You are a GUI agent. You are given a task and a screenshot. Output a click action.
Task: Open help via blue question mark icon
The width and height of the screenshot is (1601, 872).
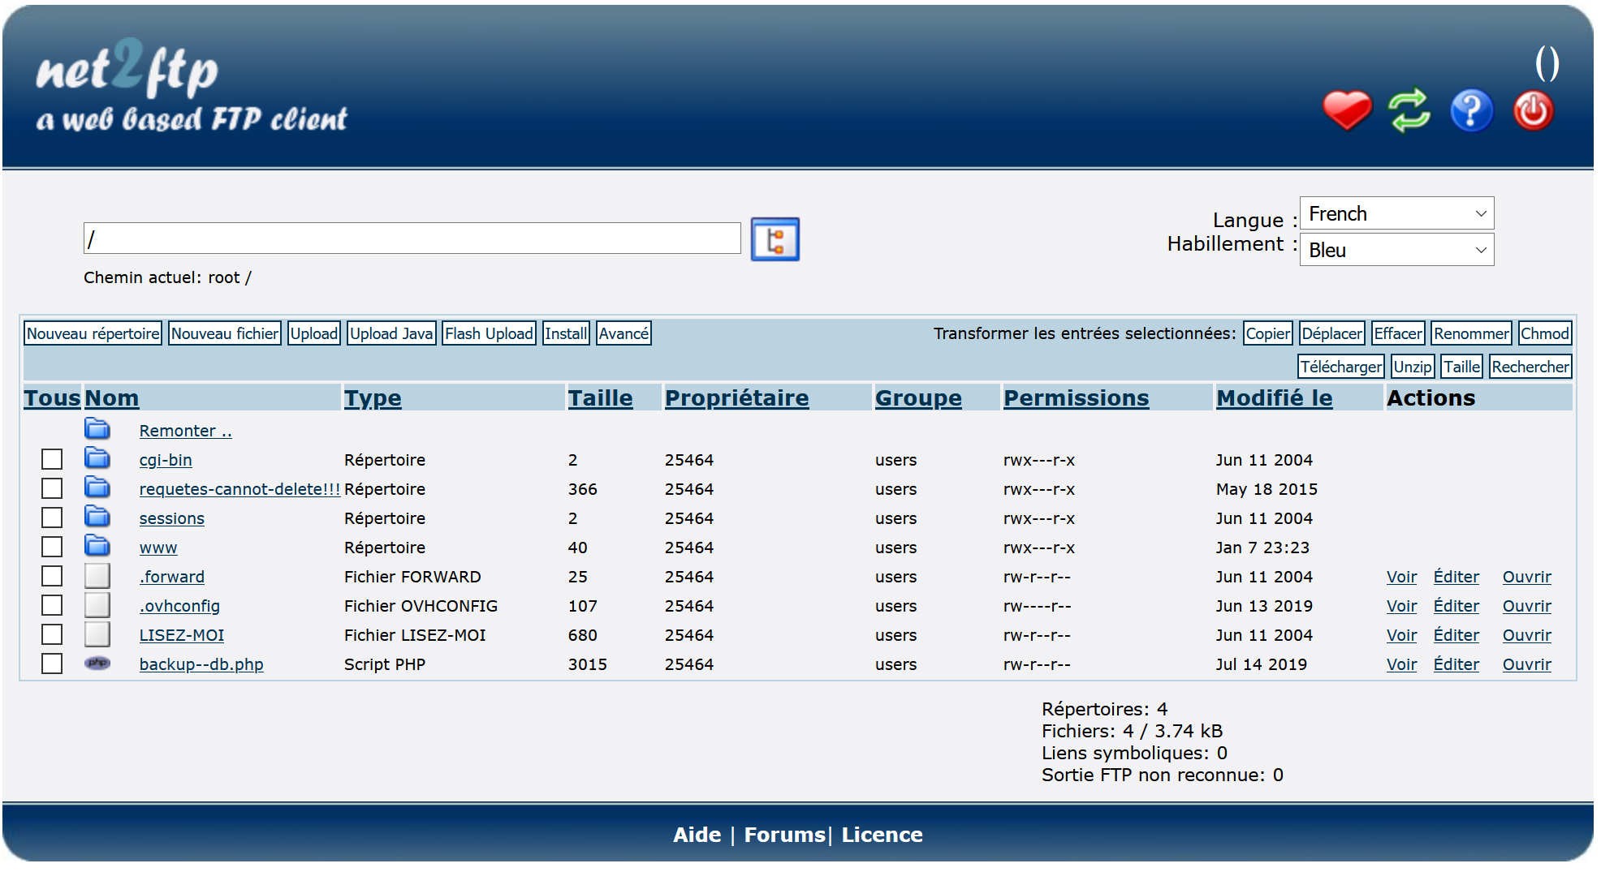pyautogui.click(x=1471, y=110)
